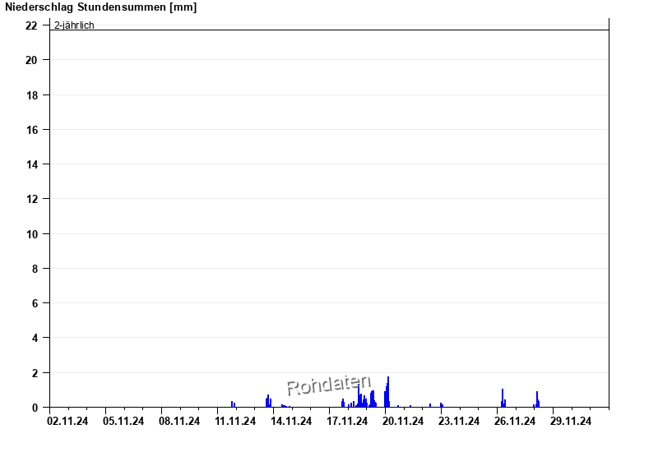Select y-axis value 10

point(31,234)
